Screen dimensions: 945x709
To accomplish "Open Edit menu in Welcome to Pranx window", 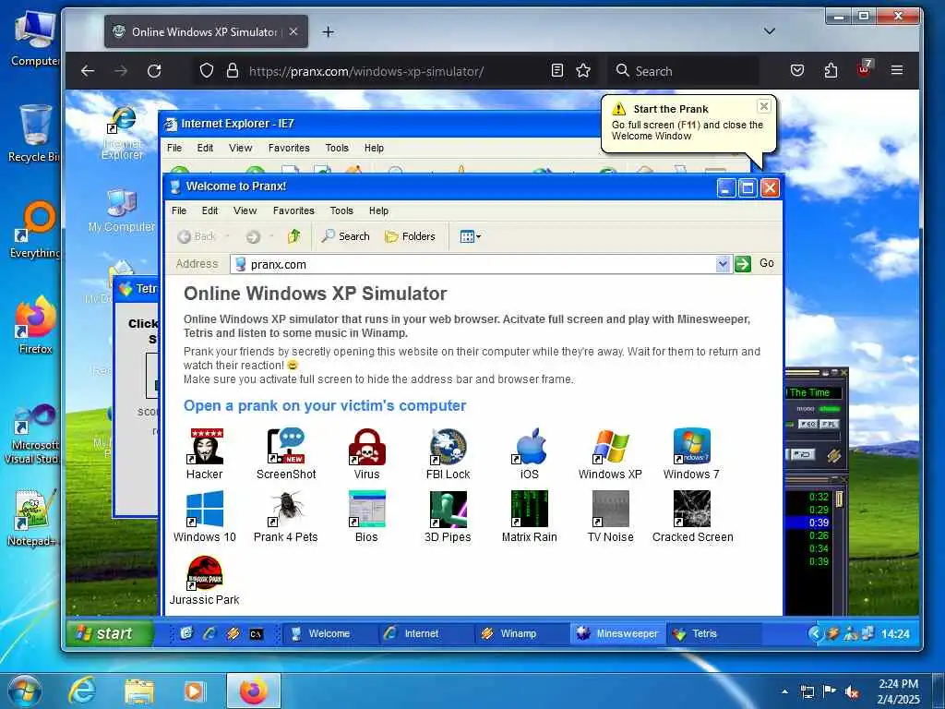I will pyautogui.click(x=209, y=210).
